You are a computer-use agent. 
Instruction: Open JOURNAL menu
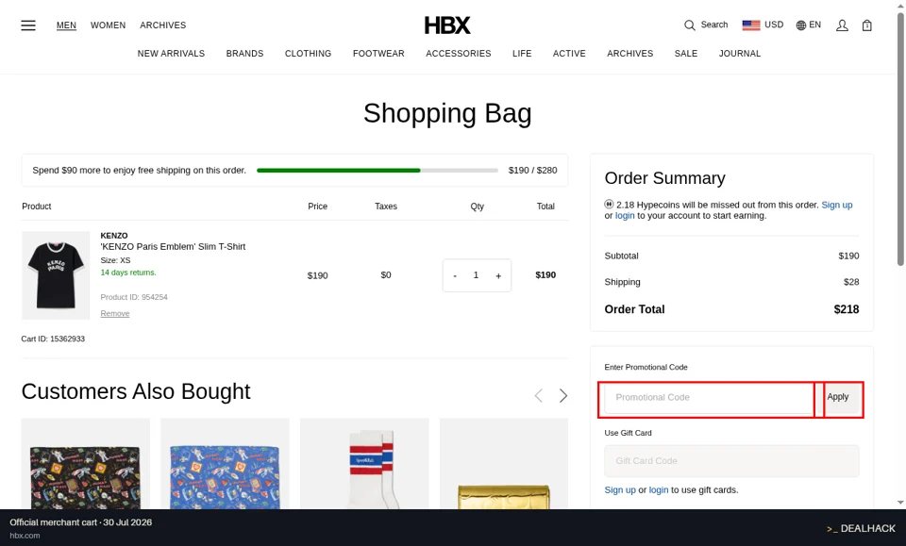(x=740, y=54)
